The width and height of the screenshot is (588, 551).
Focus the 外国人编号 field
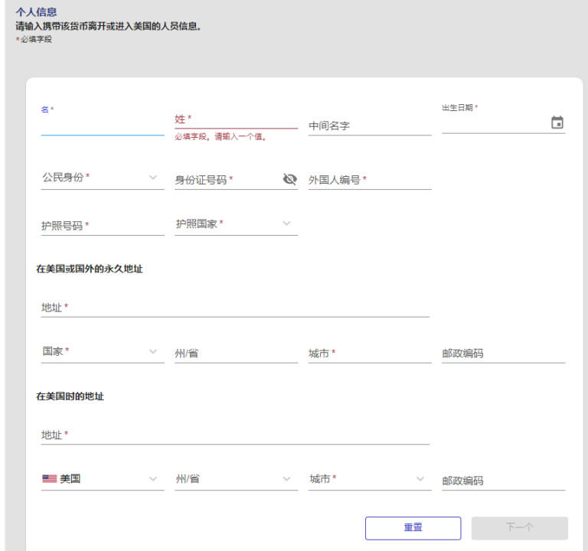370,180
